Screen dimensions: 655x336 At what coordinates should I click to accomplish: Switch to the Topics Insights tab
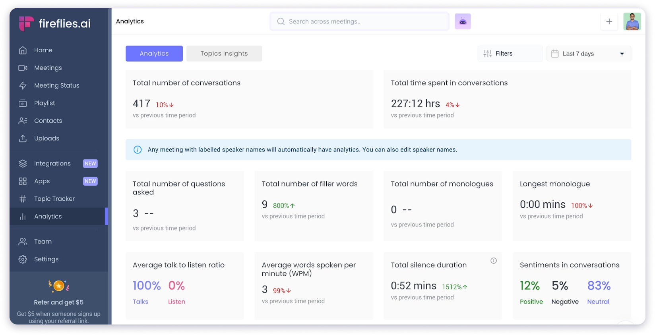(224, 54)
